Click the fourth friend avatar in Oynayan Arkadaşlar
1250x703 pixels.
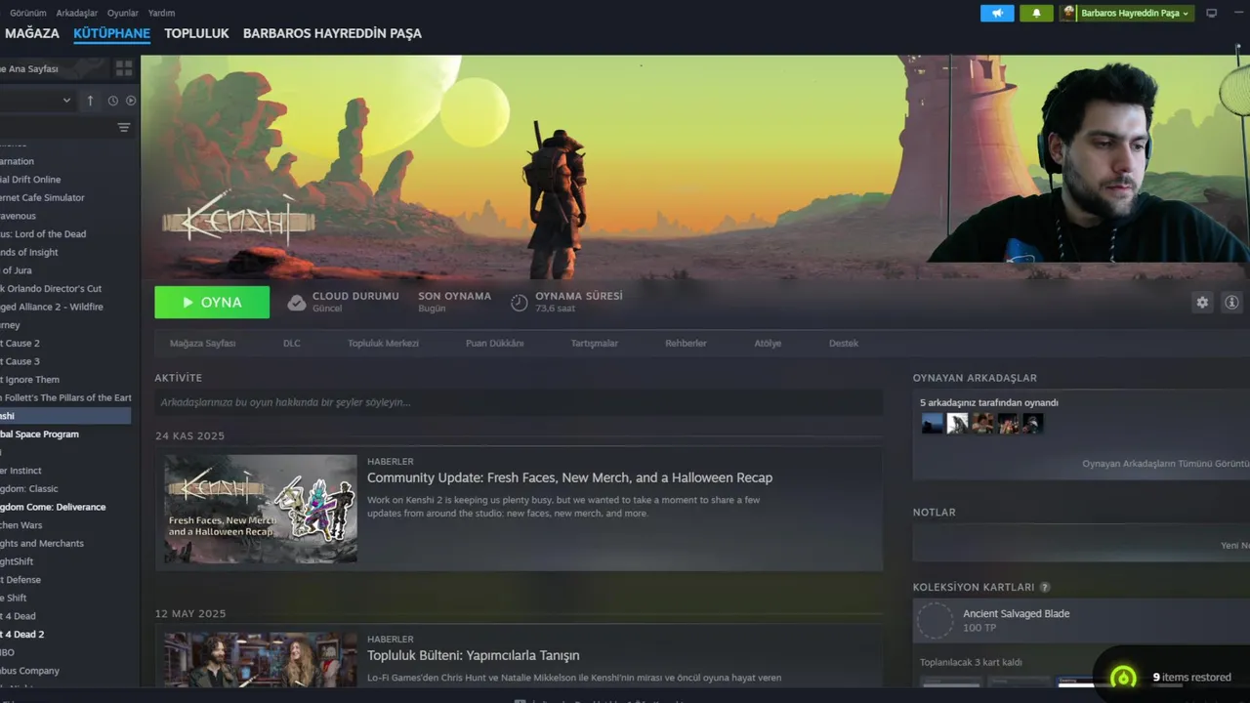1008,423
